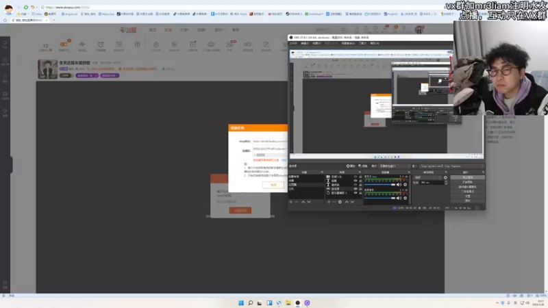Image resolution: width=548 pixels, height=308 pixels.
Task: Open transition properties gear in OBS
Action: click(x=445, y=177)
